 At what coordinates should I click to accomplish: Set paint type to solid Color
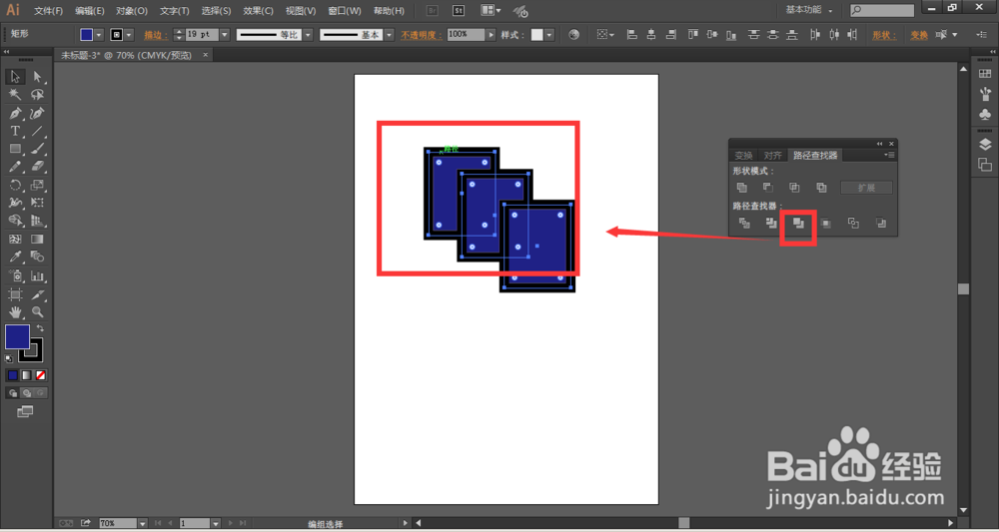pyautogui.click(x=13, y=375)
